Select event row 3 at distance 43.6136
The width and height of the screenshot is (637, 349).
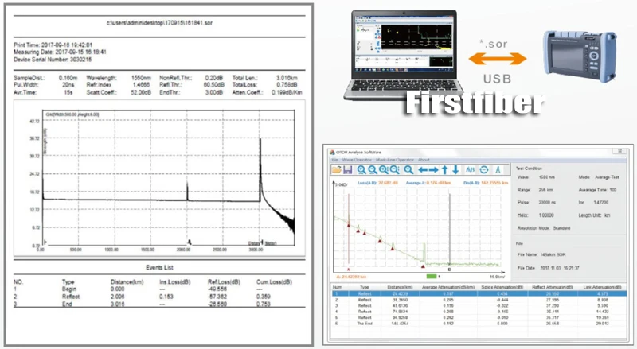click(479, 305)
